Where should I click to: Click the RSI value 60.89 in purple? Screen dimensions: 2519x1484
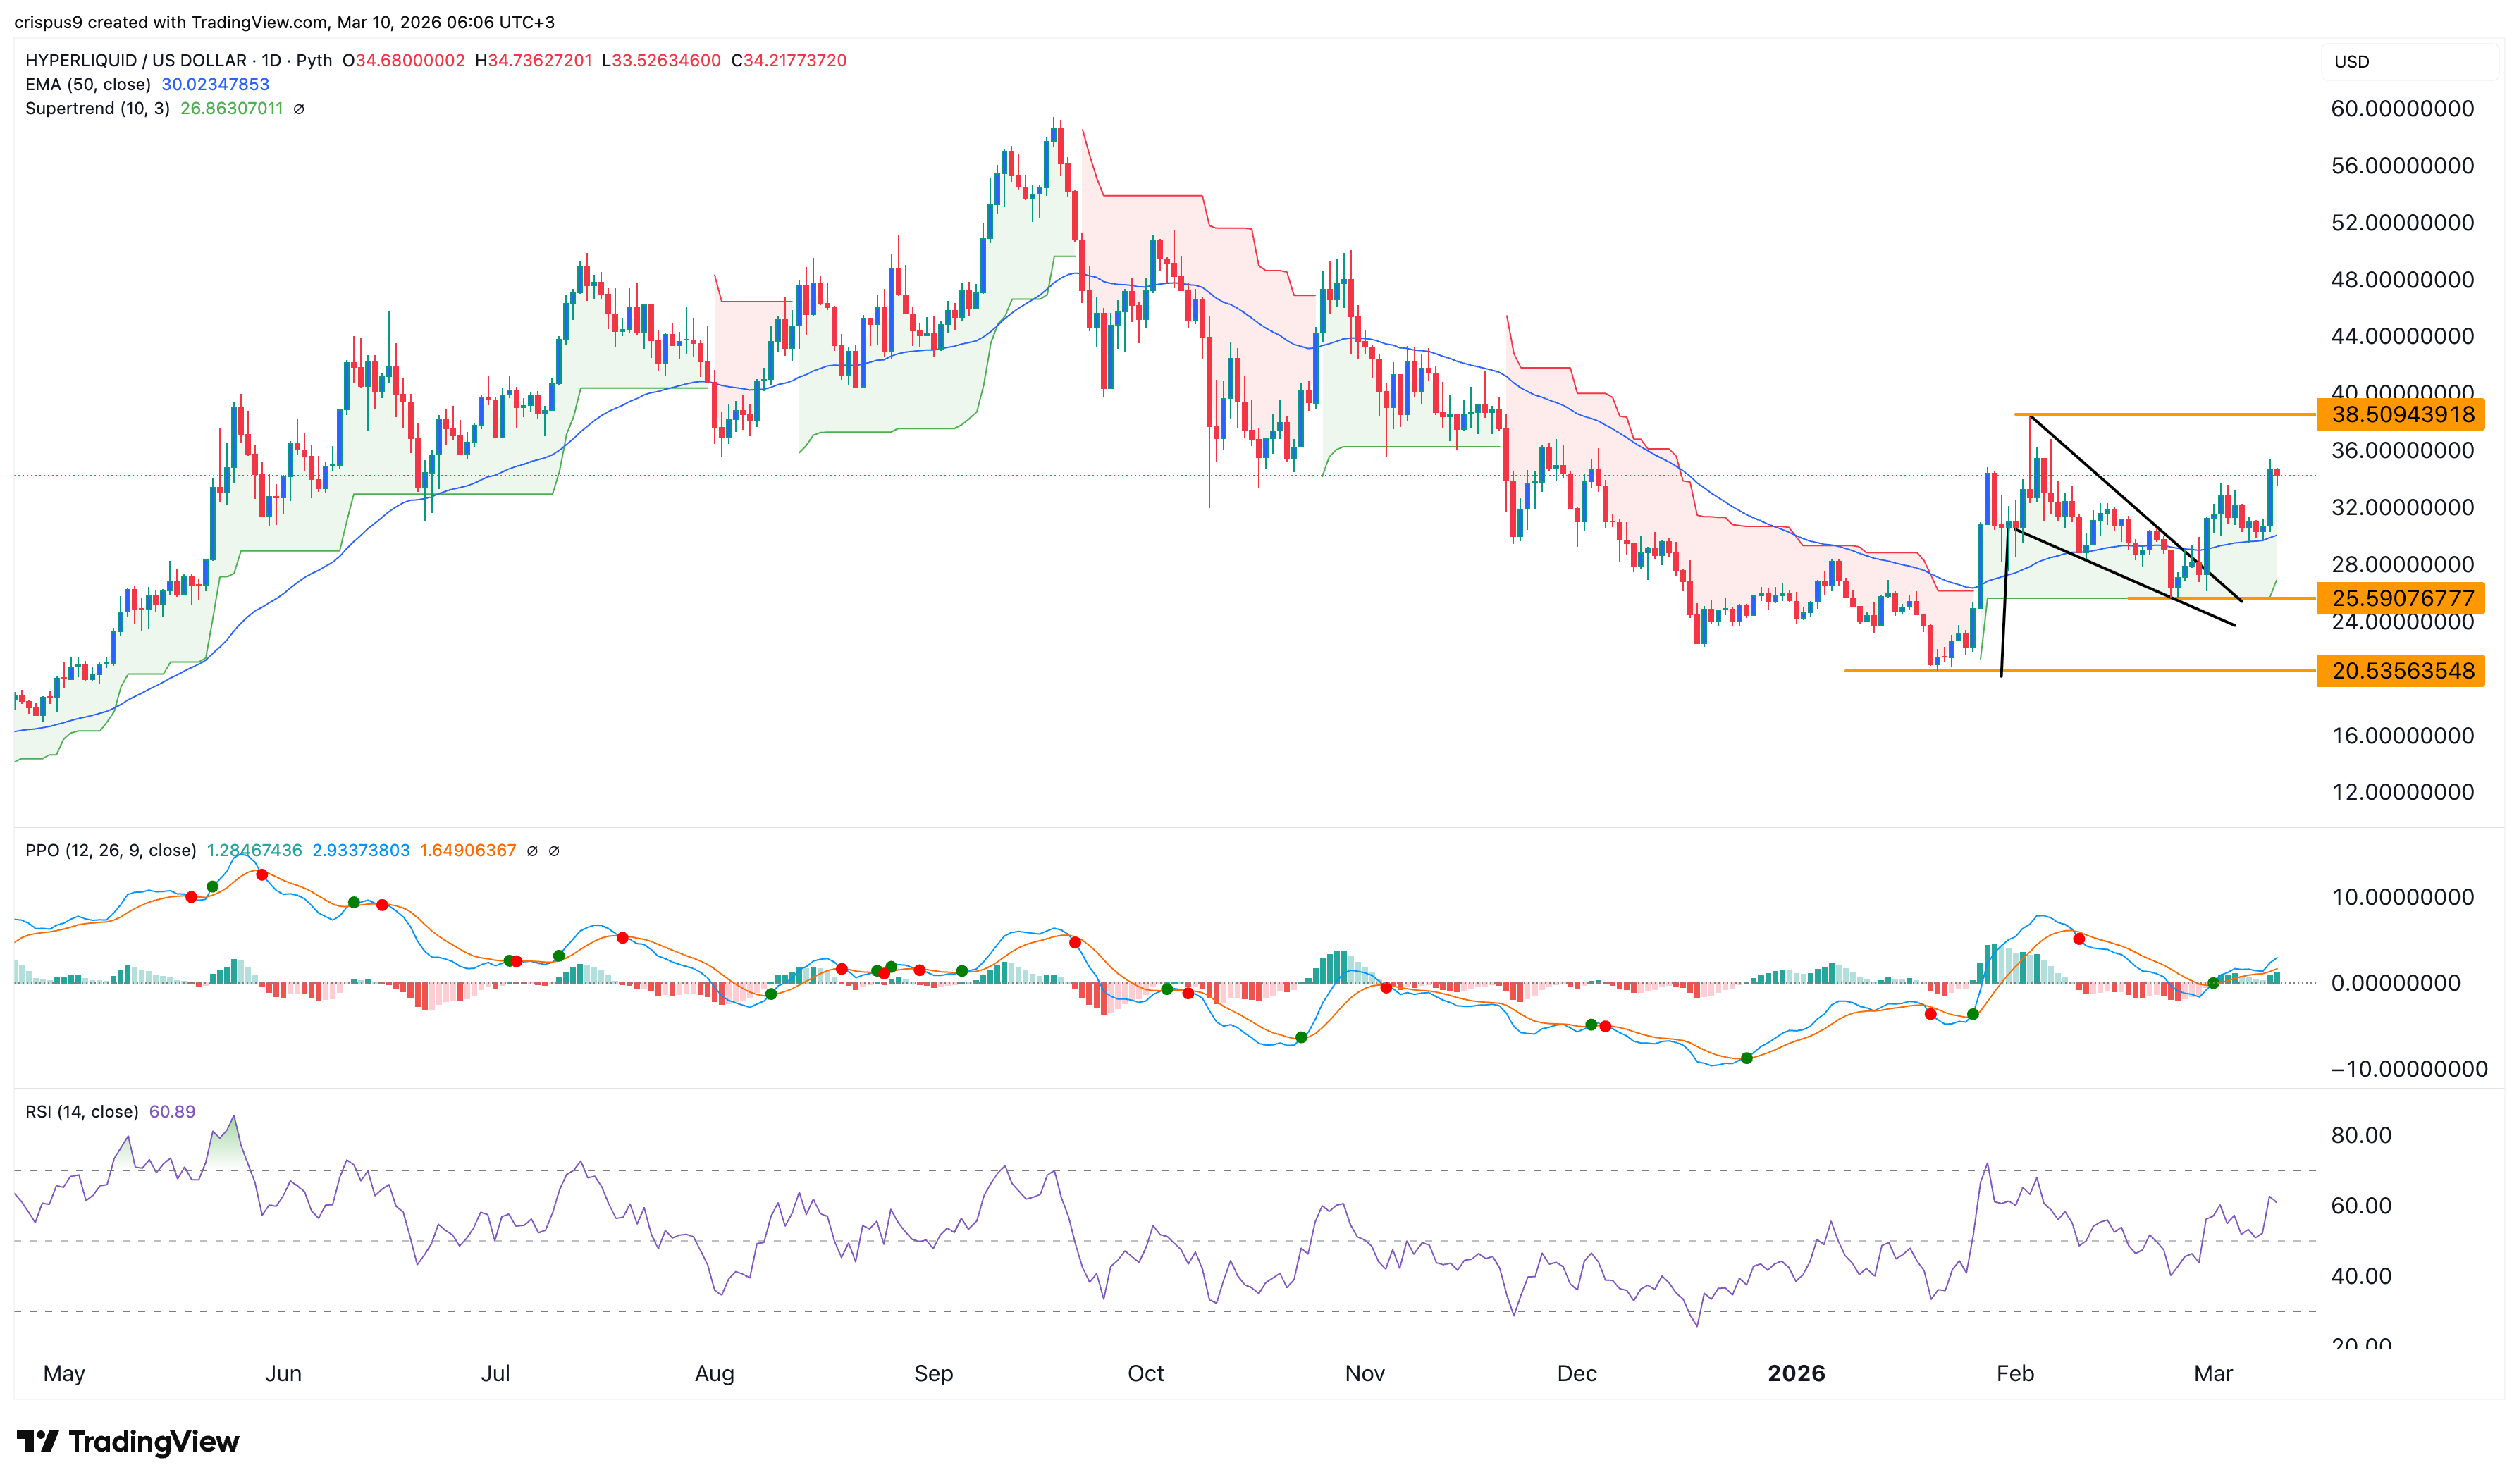172,1112
